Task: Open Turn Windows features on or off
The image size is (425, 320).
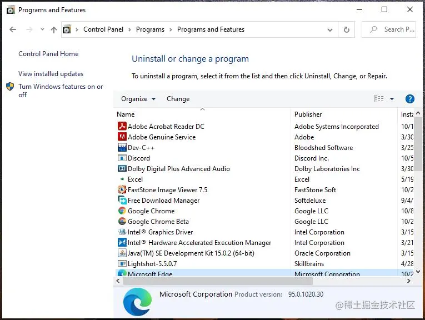Action: click(x=61, y=91)
